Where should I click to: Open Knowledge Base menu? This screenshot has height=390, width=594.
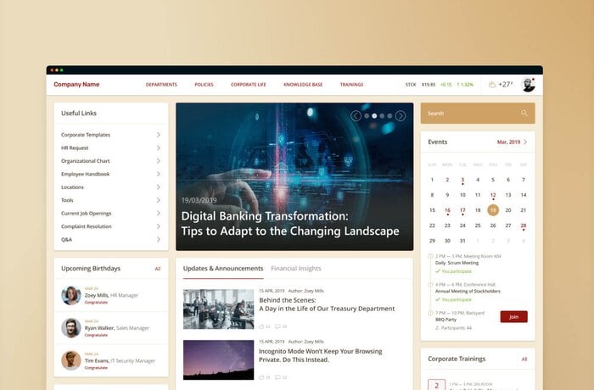(303, 85)
